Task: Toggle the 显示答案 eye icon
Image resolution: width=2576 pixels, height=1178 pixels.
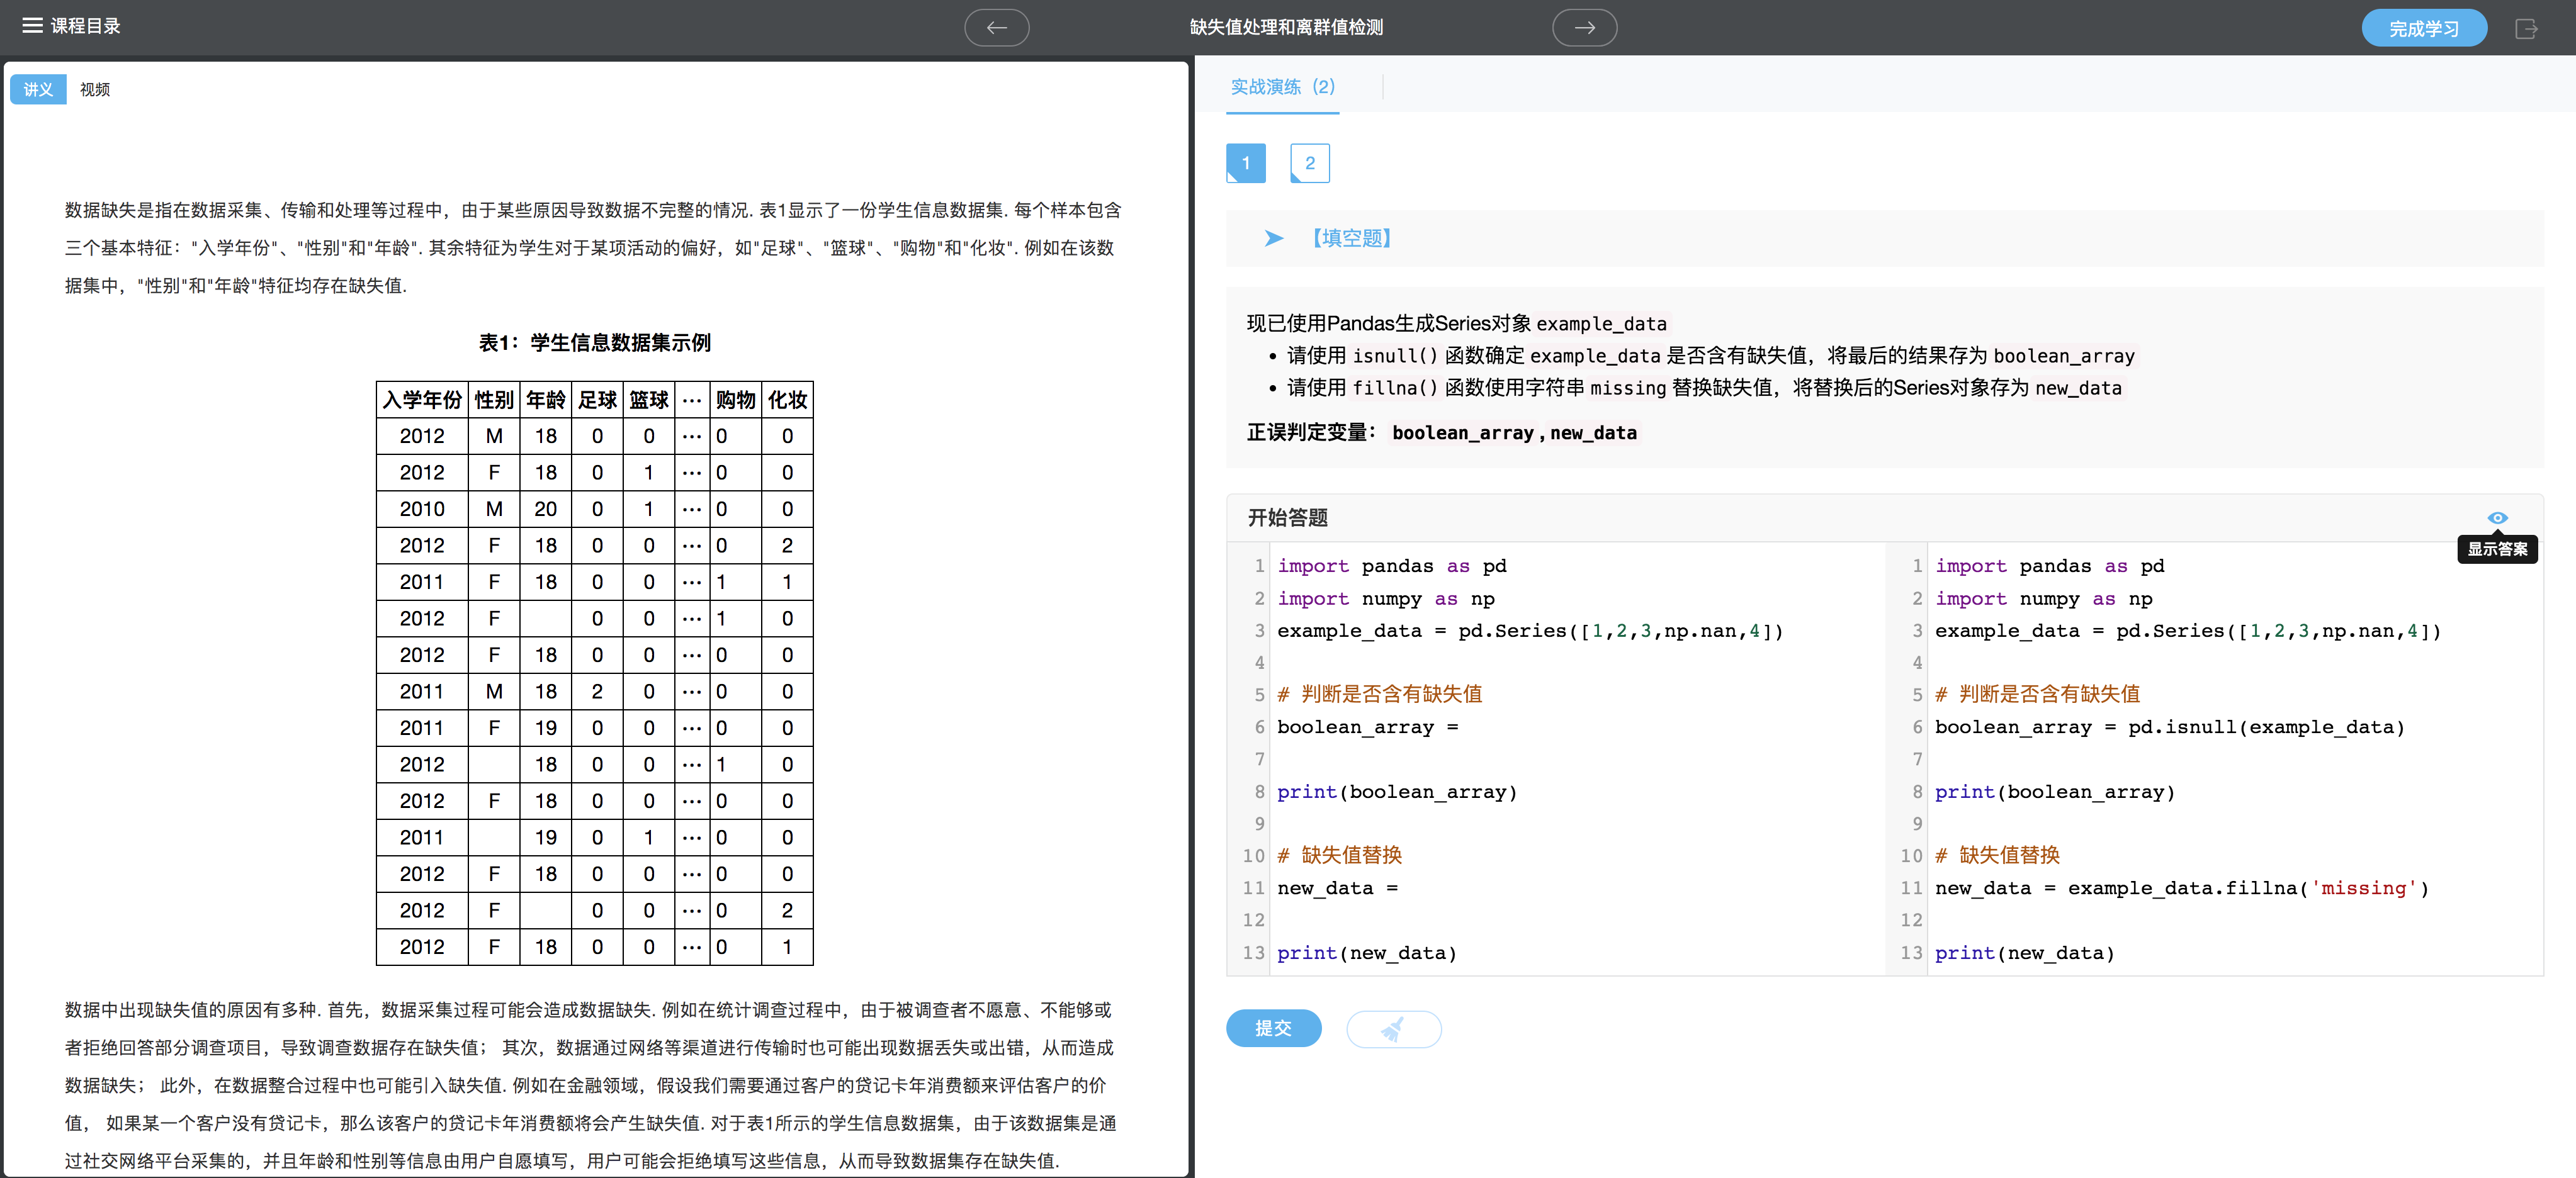Action: point(2497,517)
